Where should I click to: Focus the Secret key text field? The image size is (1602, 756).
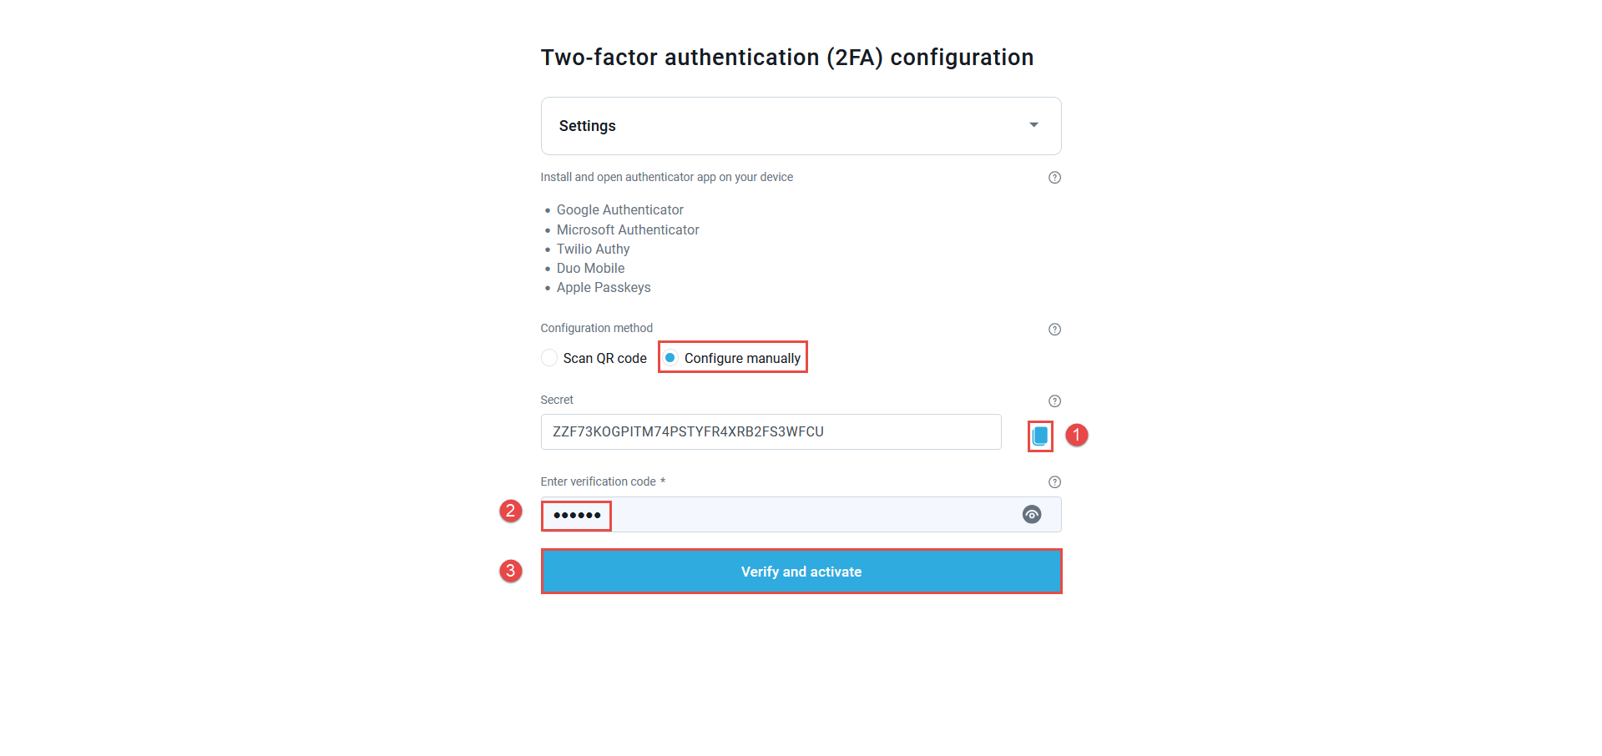click(x=771, y=432)
